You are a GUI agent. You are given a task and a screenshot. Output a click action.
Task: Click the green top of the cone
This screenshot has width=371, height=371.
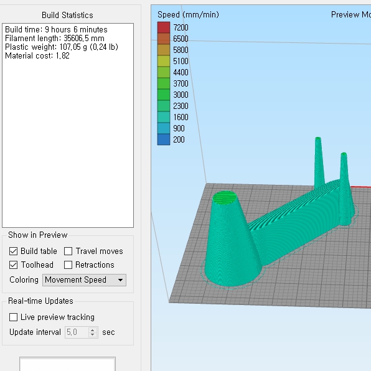(225, 197)
